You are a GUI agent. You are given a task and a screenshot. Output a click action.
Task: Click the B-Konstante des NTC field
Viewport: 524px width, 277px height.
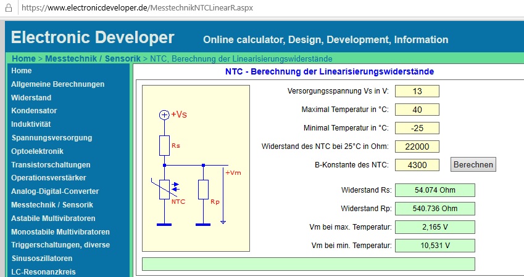click(417, 165)
